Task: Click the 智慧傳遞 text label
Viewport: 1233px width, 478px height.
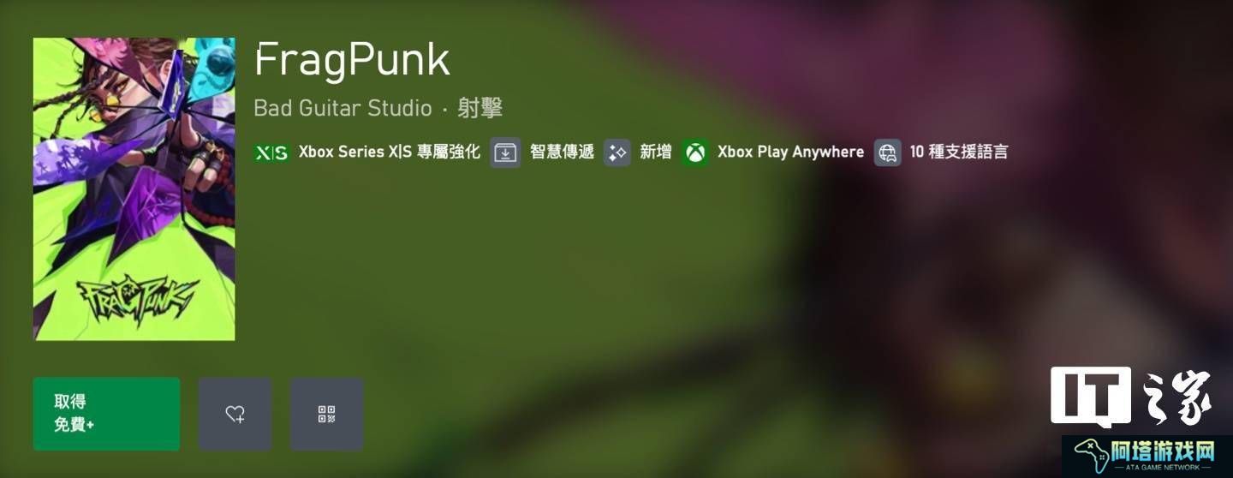Action: [x=562, y=152]
